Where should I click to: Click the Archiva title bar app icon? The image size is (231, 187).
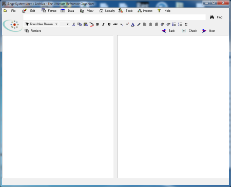click(x=4, y=4)
